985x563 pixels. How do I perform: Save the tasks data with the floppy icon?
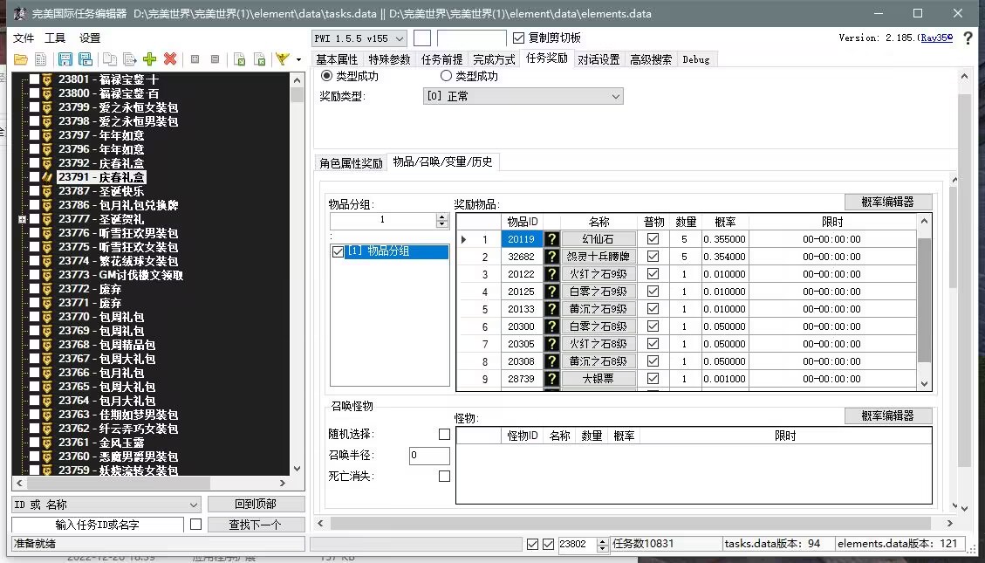click(65, 59)
